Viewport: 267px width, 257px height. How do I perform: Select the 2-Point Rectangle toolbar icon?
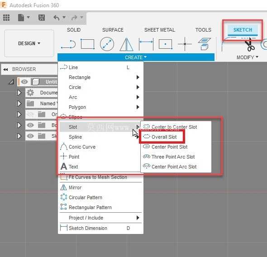87,44
